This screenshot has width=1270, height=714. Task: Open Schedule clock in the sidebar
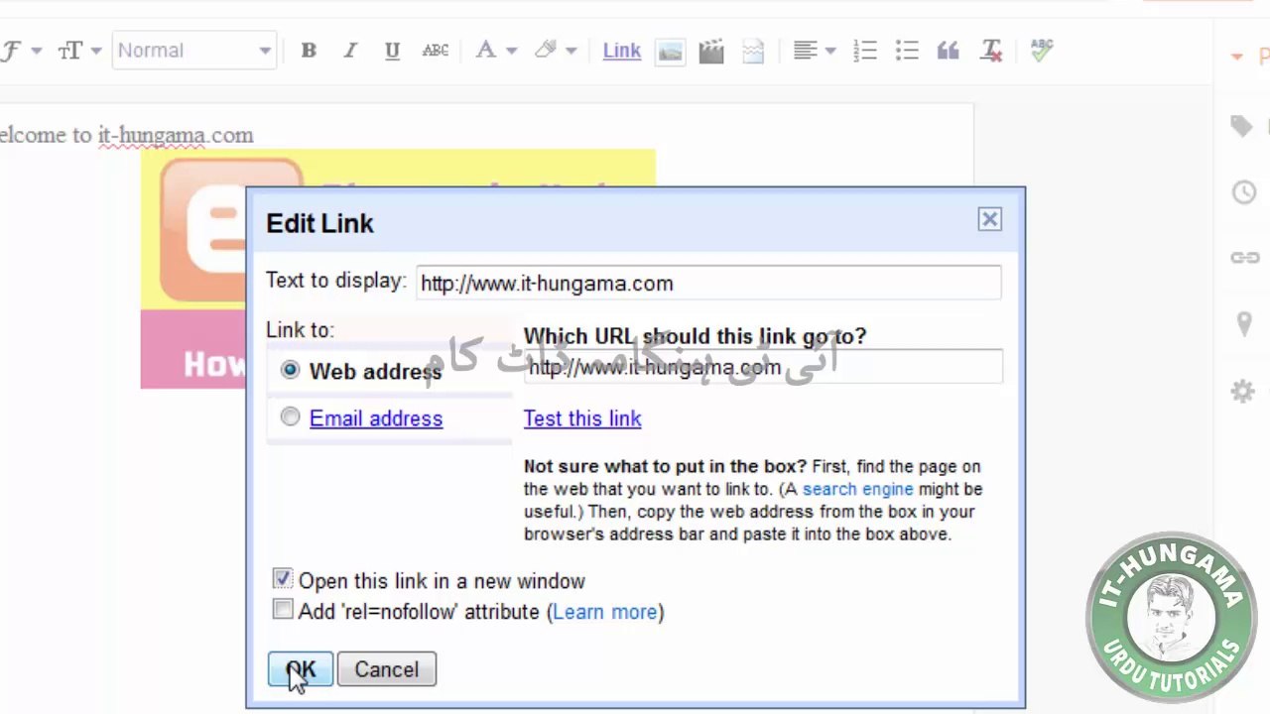coord(1244,192)
